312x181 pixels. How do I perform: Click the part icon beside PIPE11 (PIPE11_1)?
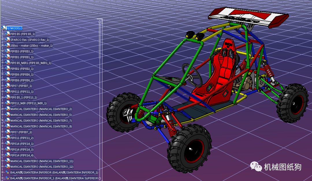coord(7,91)
